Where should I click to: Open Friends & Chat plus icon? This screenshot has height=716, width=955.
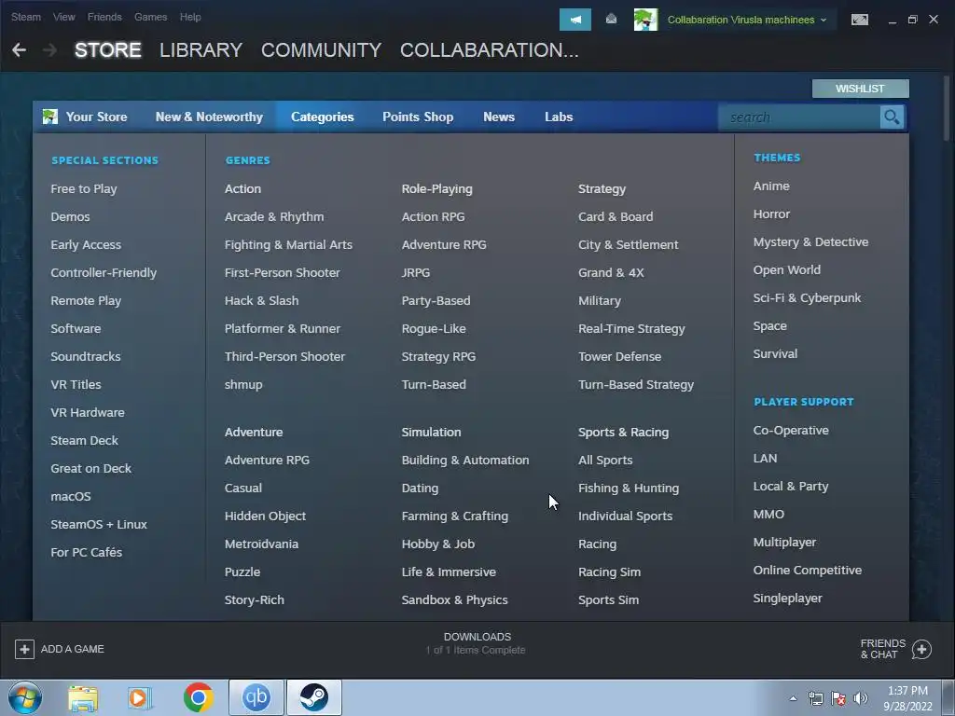tap(921, 649)
